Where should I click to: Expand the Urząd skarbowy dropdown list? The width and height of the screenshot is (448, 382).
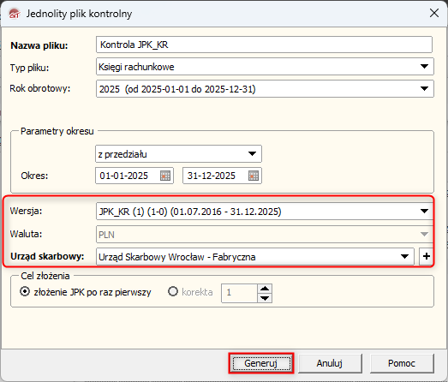[404, 256]
